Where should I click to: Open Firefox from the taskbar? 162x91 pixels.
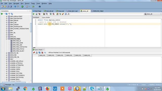48,89
